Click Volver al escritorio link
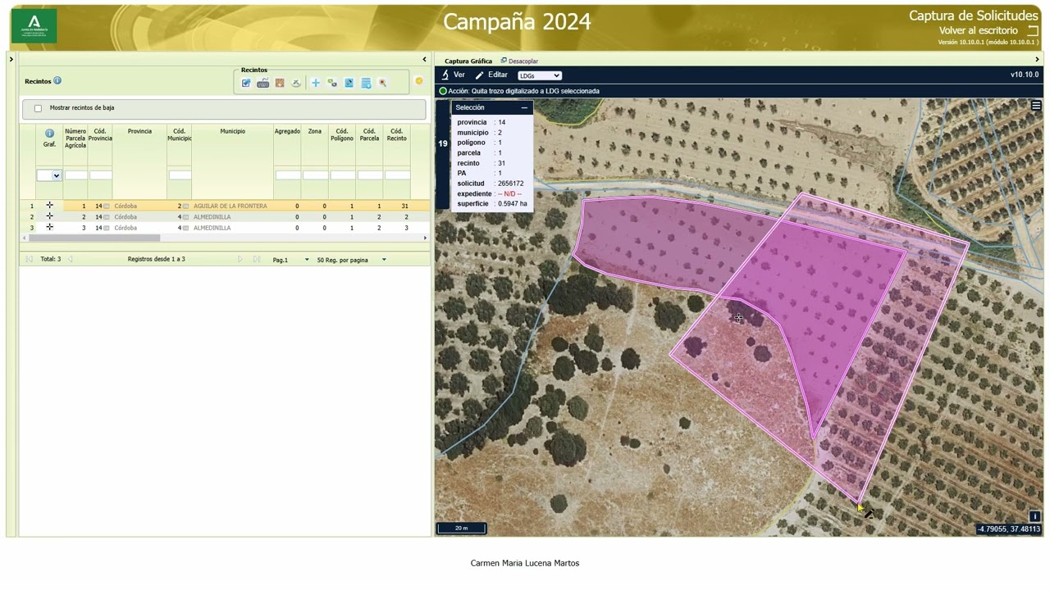The image size is (1050, 590). tap(979, 31)
